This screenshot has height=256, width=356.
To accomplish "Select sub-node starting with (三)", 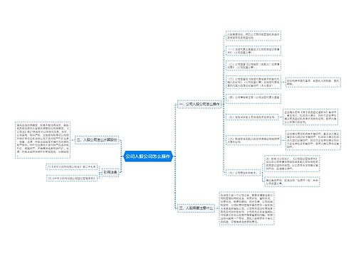I will 253,82.
